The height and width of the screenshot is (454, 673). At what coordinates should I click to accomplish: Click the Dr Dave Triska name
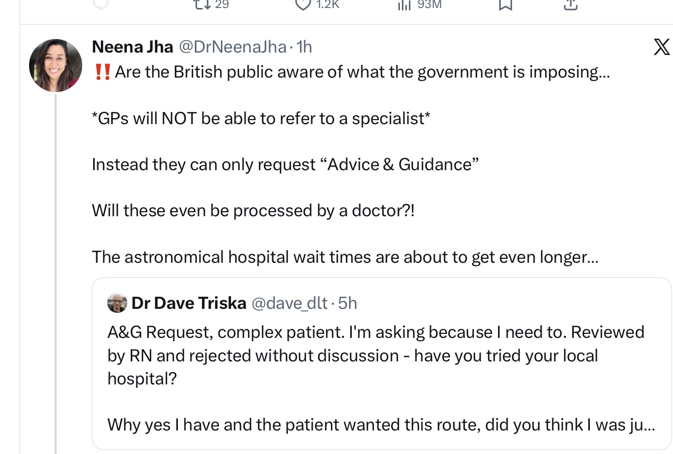click(188, 303)
